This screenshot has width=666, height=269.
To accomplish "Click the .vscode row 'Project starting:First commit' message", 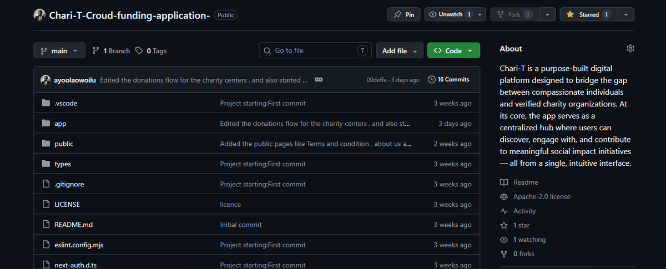I will [x=263, y=103].
